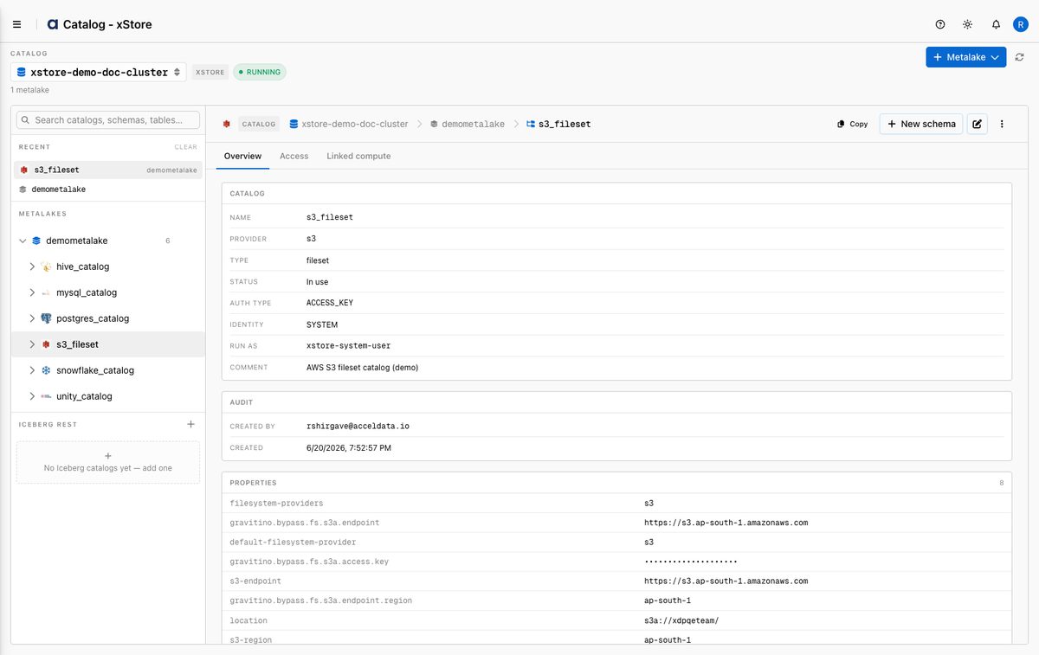This screenshot has height=655, width=1039.
Task: Expand the mysql_catalog node
Action: (x=32, y=292)
